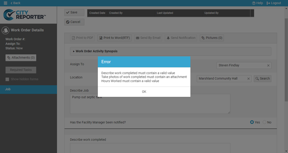Clear the Steven Findlay assignee field

268,66
